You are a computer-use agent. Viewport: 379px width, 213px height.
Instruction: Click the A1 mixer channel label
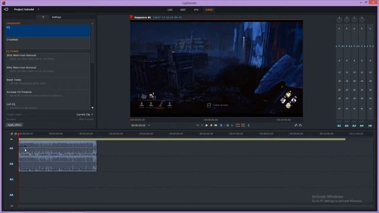click(x=339, y=126)
